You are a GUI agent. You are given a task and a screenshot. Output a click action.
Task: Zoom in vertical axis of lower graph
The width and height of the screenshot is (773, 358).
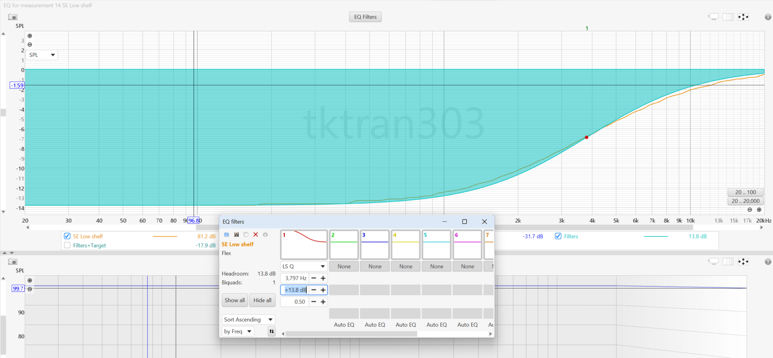tap(30, 280)
